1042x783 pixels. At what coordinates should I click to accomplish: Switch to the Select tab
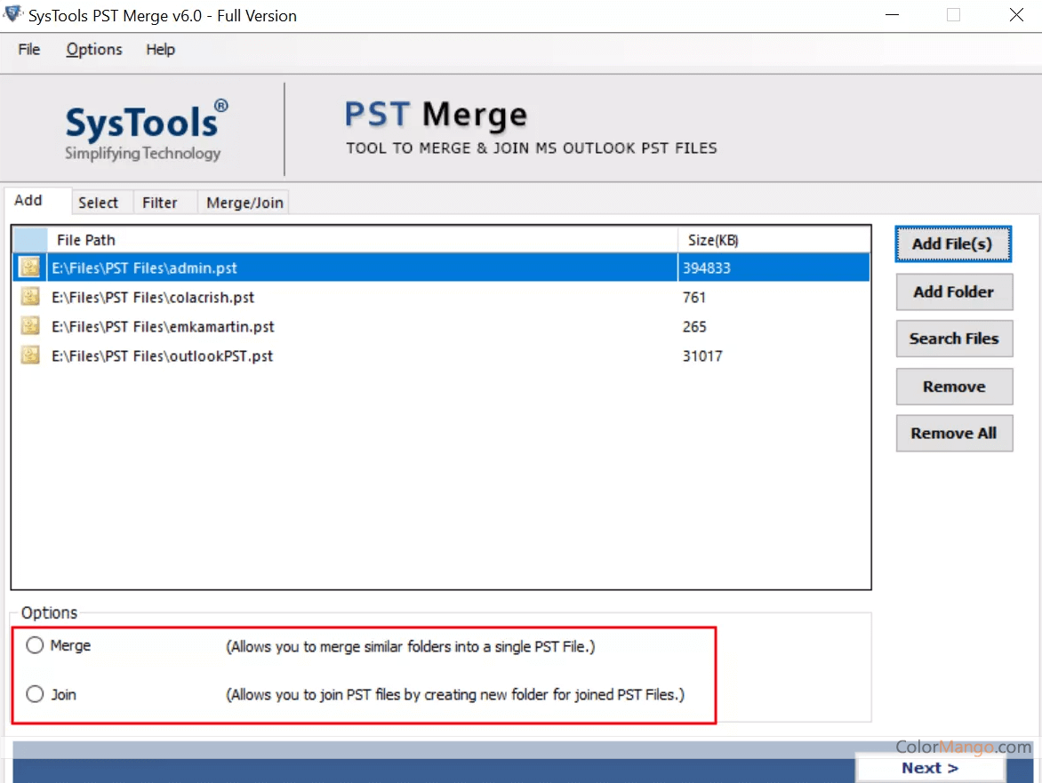point(98,203)
